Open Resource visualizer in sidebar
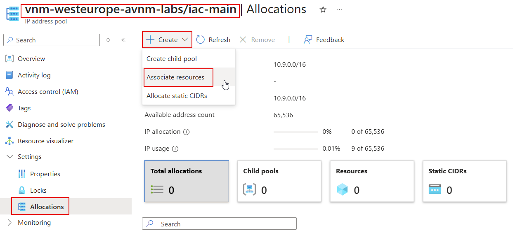The image size is (513, 233). coord(45,141)
